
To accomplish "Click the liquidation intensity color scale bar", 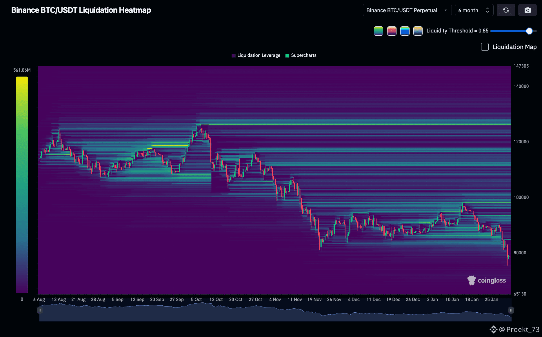I will coord(22,185).
